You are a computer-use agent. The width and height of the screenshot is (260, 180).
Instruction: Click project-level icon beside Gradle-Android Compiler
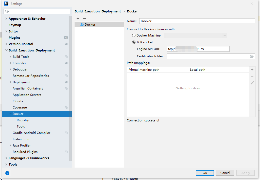click(66, 133)
